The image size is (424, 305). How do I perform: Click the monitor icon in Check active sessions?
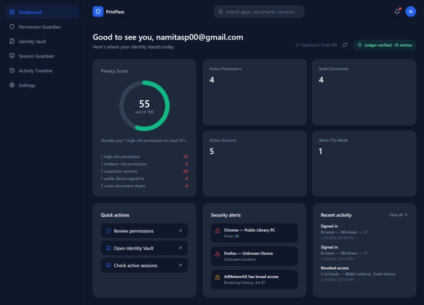(108, 265)
